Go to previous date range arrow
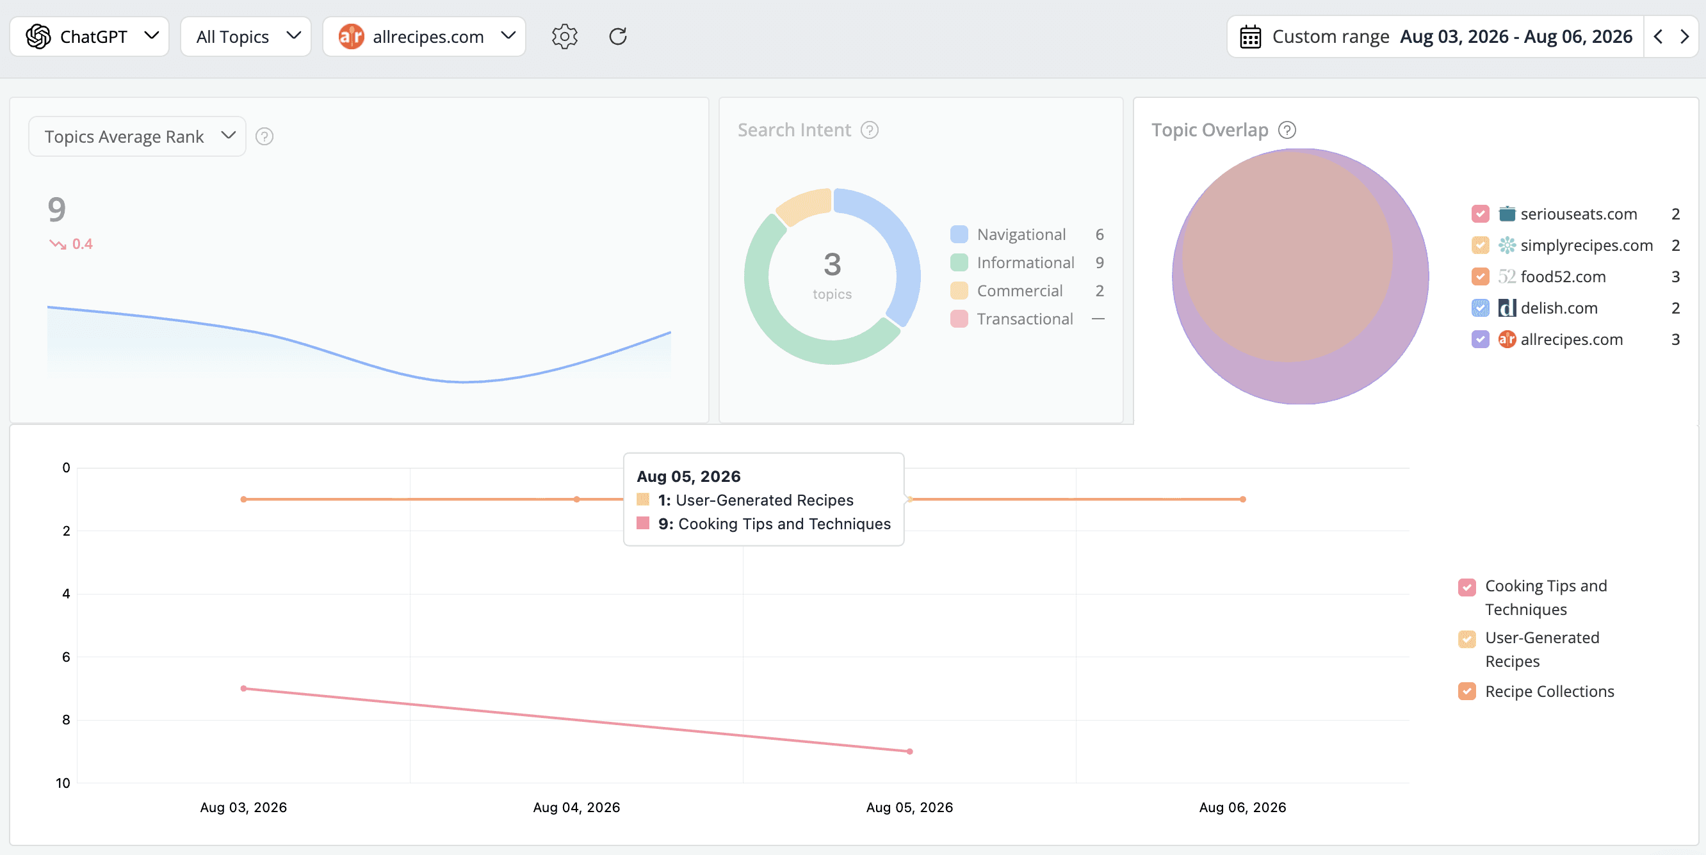Screen dimensions: 1706x855 point(1658,36)
